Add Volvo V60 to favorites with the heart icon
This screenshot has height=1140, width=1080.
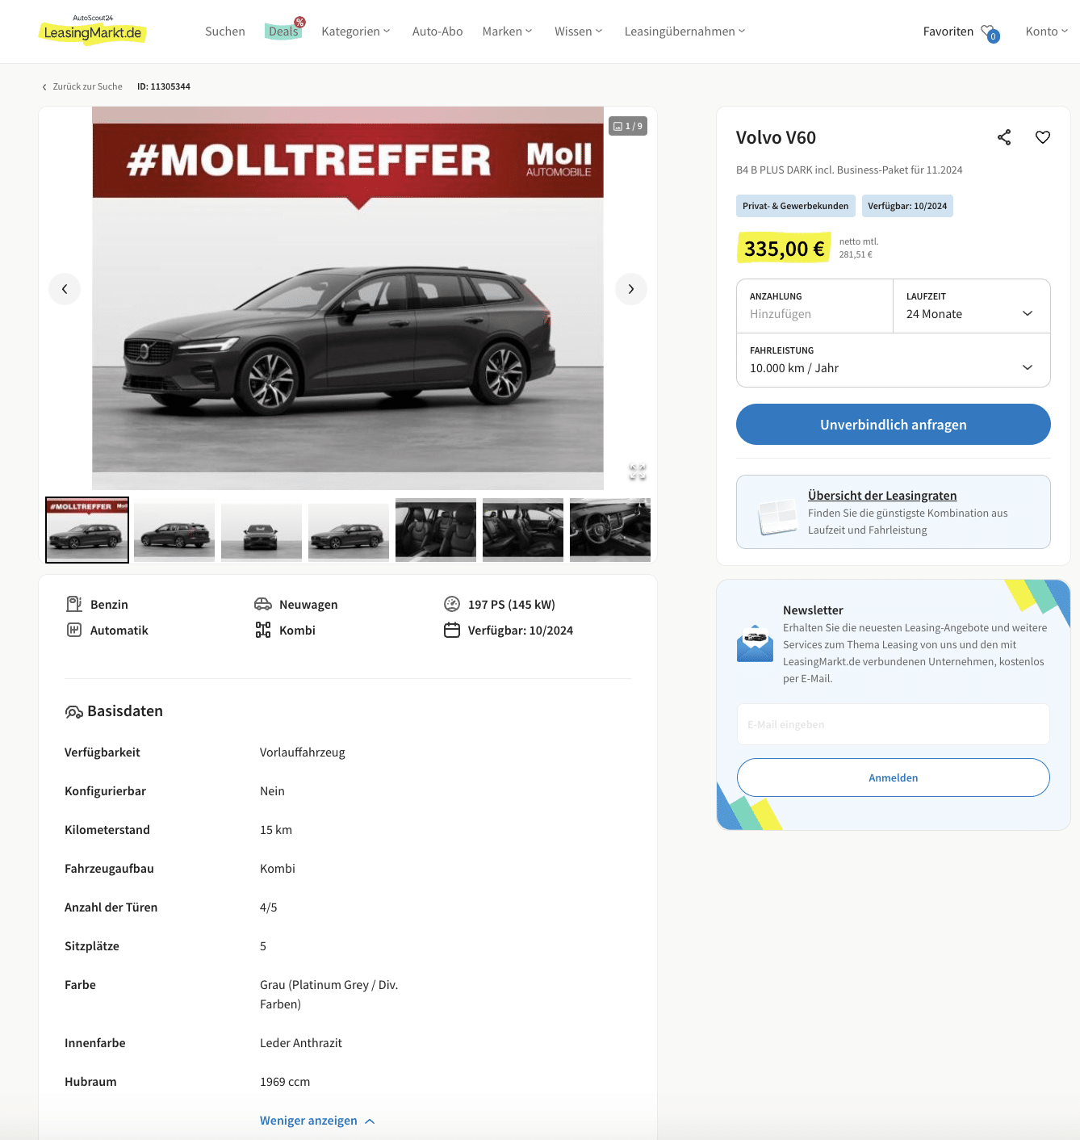pyautogui.click(x=1043, y=137)
